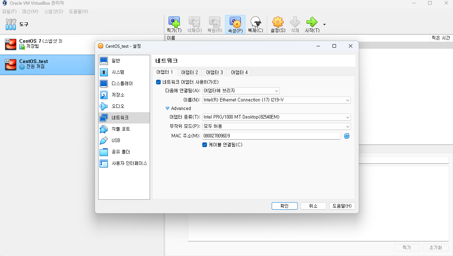The width and height of the screenshot is (453, 256).
Task: Open 공유 폴더 settings category
Action: point(124,152)
